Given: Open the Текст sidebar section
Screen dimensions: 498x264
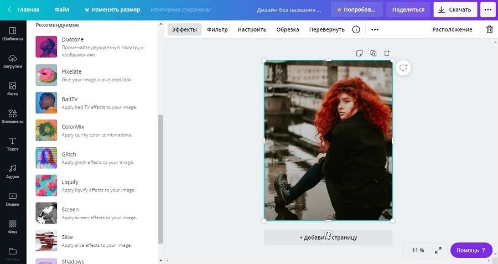Looking at the screenshot, I should point(13,144).
